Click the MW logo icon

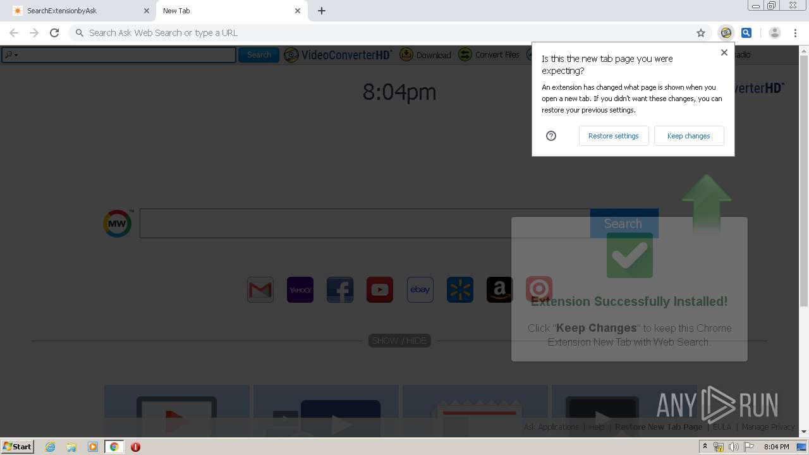click(118, 224)
